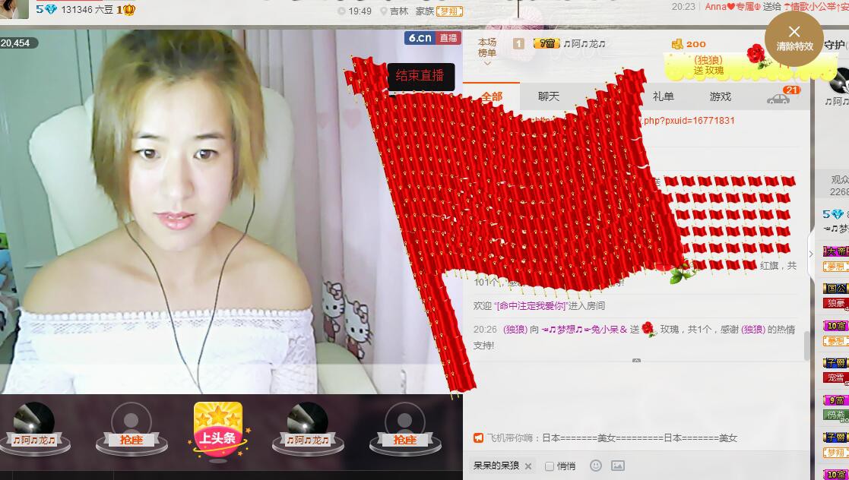Viewport: 849px width, 480px height.
Task: Click the 吉林 location text
Action: tap(399, 11)
